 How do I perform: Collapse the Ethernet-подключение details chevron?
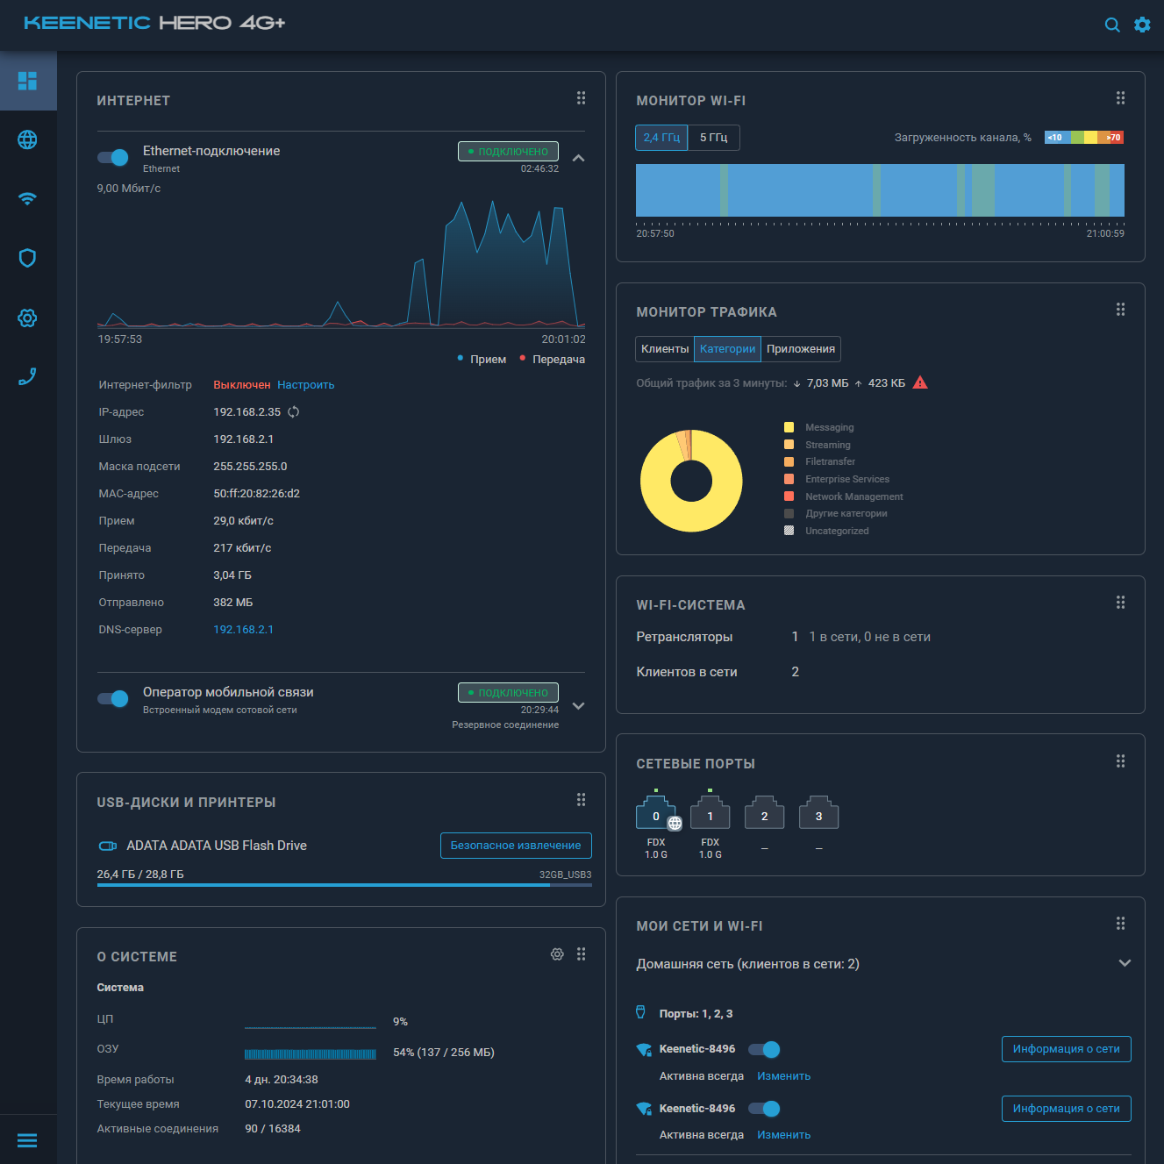coord(578,159)
